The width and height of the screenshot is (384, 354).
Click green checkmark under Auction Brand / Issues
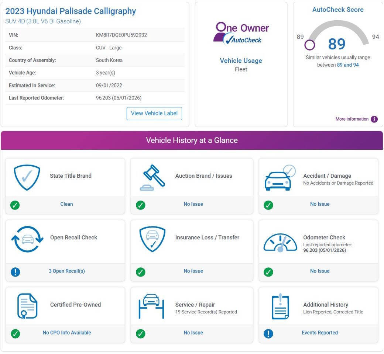pyautogui.click(x=141, y=205)
